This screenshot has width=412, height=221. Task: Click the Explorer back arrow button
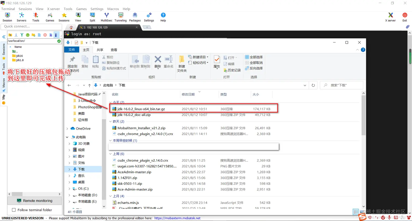[x=70, y=85]
